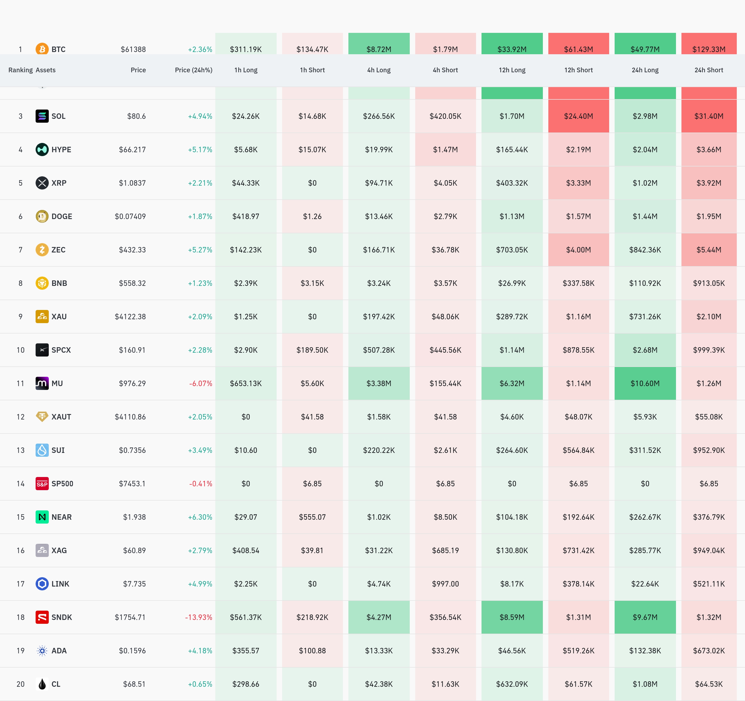Sort table by 1h Long header
This screenshot has height=701, width=745.
coord(246,70)
